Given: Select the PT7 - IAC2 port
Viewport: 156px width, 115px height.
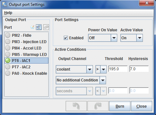Looking at the screenshot, I should coord(26,67).
